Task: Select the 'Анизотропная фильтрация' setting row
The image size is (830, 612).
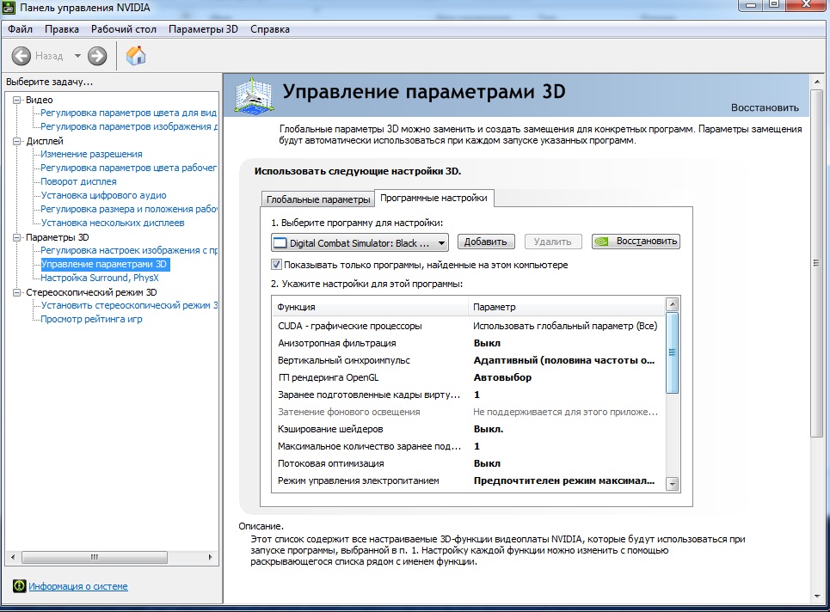Action: click(468, 343)
